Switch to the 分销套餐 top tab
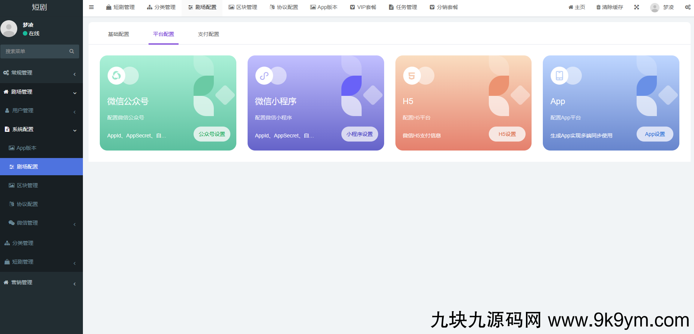 click(x=444, y=7)
